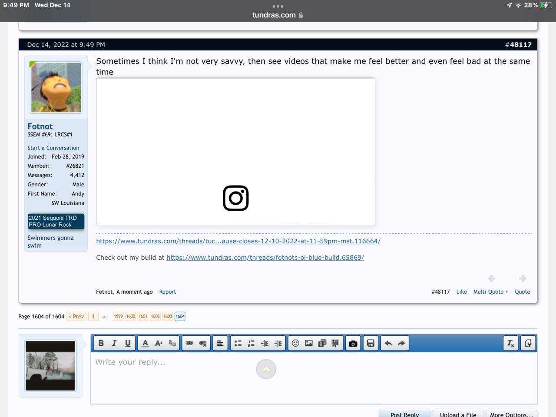Toggle underline formatting in editor

tap(128, 343)
